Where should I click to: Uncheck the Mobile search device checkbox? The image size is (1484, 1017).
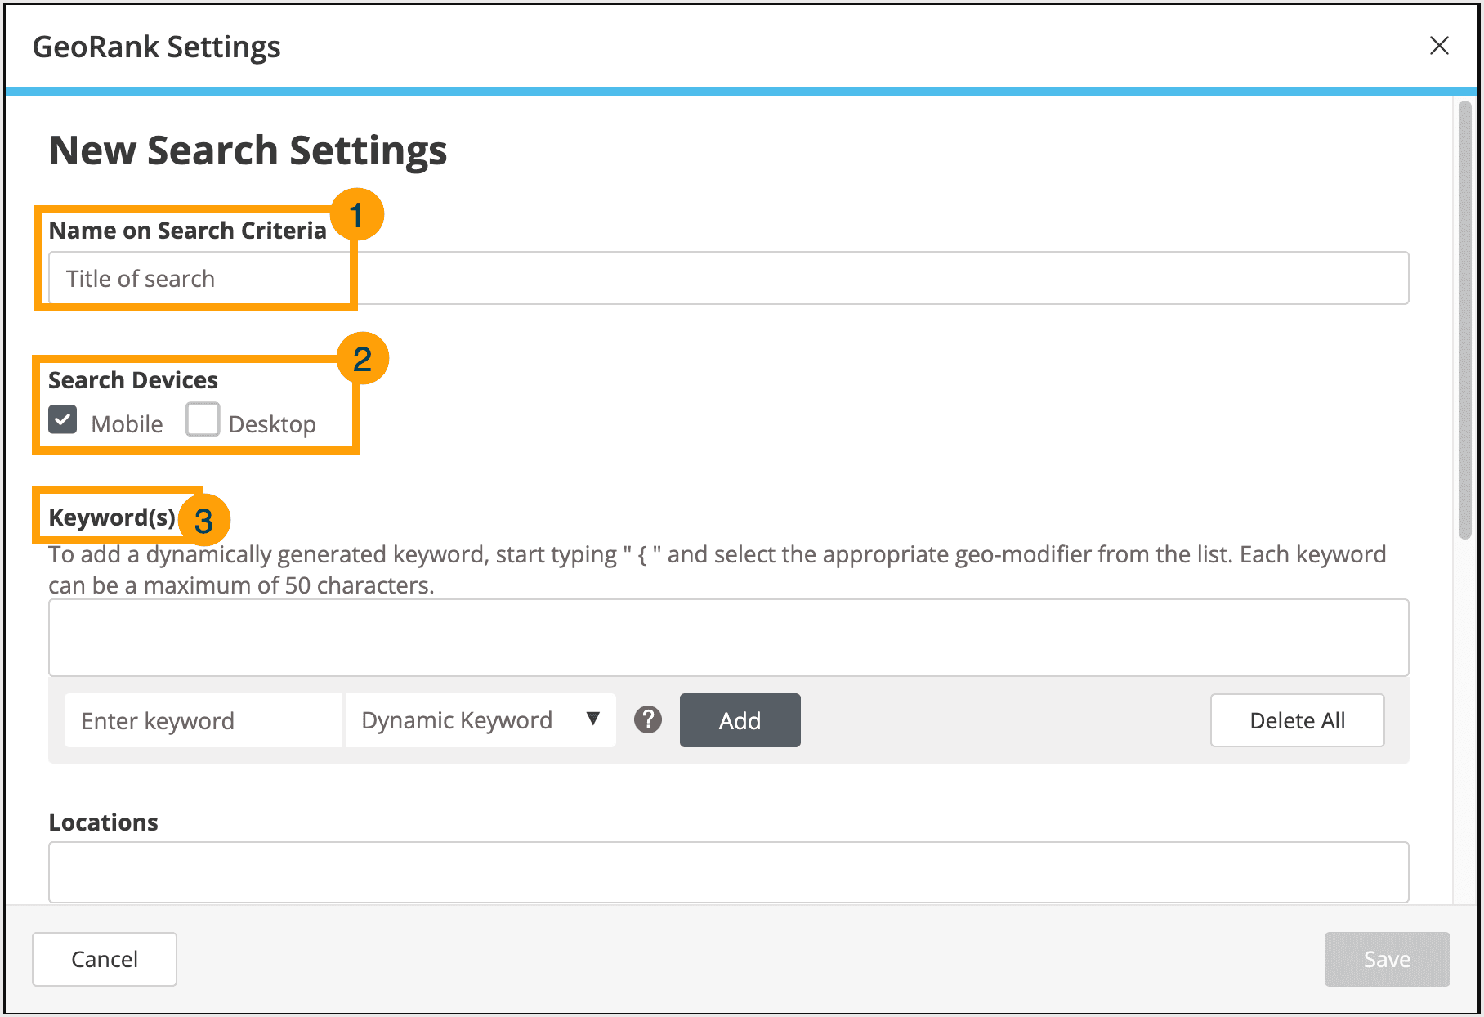pyautogui.click(x=62, y=419)
